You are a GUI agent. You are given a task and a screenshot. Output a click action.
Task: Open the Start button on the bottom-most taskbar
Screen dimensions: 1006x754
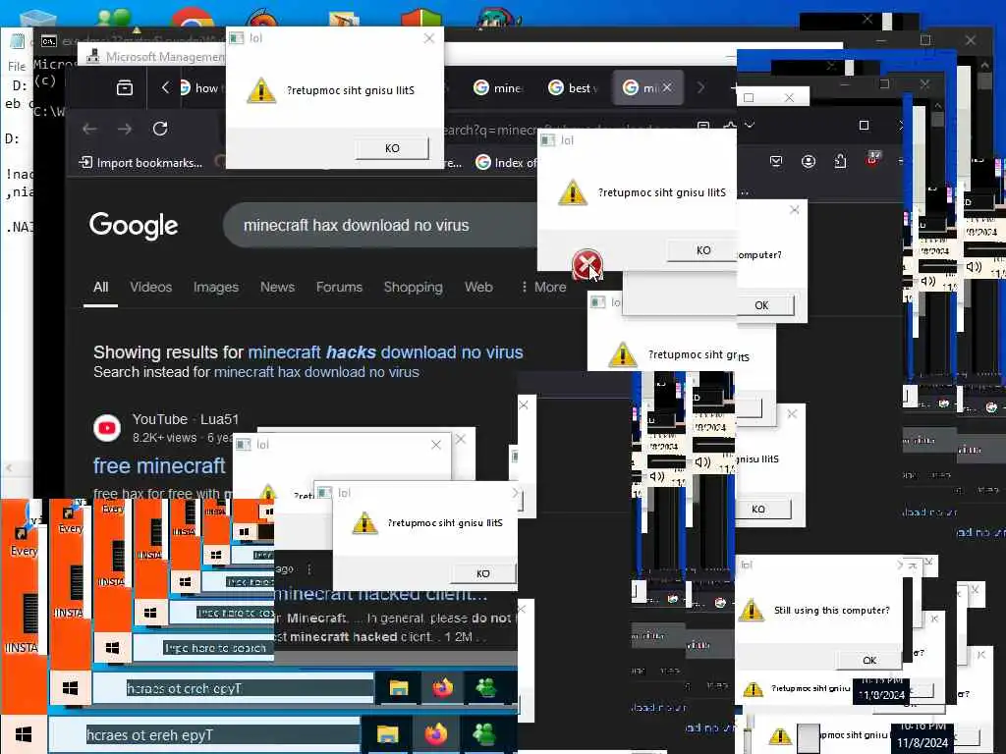tap(24, 734)
